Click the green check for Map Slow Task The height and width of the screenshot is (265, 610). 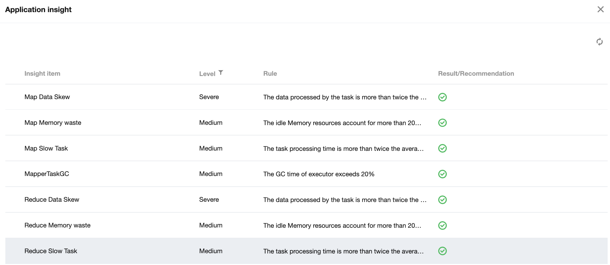442,148
